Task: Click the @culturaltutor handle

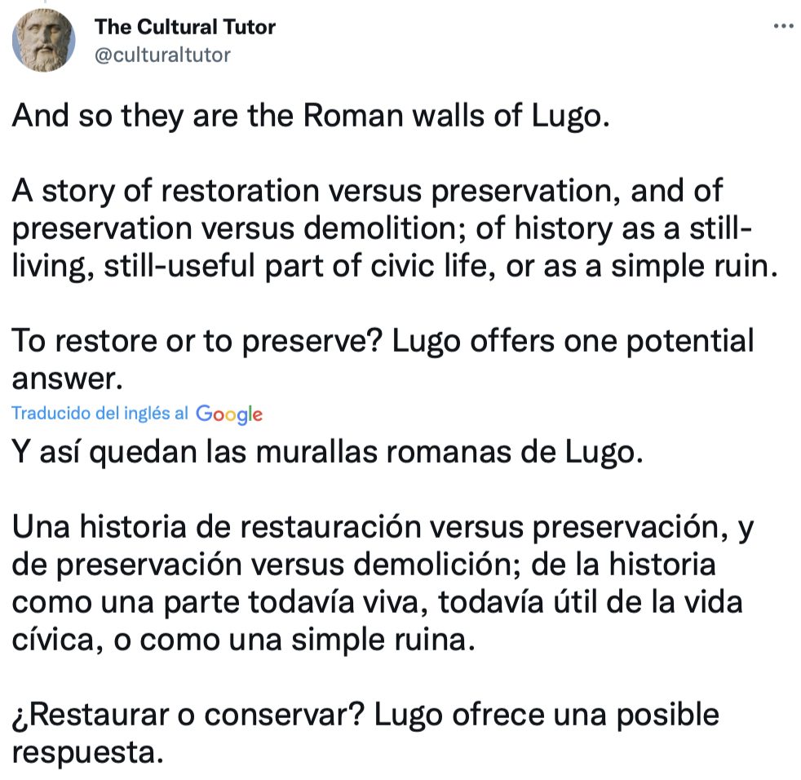Action: pyautogui.click(x=163, y=55)
